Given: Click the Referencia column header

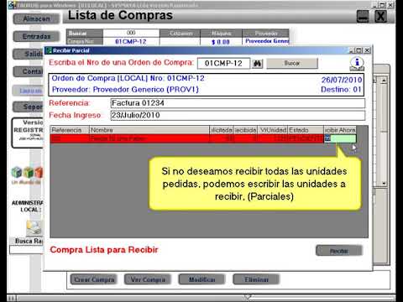Looking at the screenshot, I should coord(70,130).
